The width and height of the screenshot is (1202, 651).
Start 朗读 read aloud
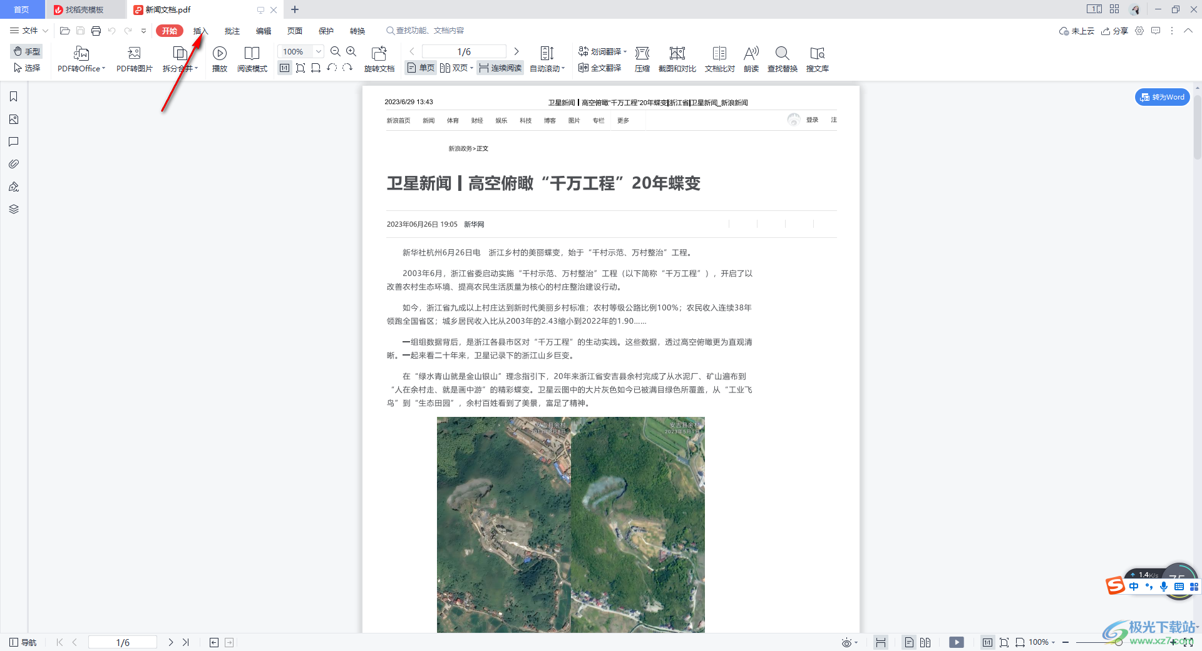click(751, 59)
